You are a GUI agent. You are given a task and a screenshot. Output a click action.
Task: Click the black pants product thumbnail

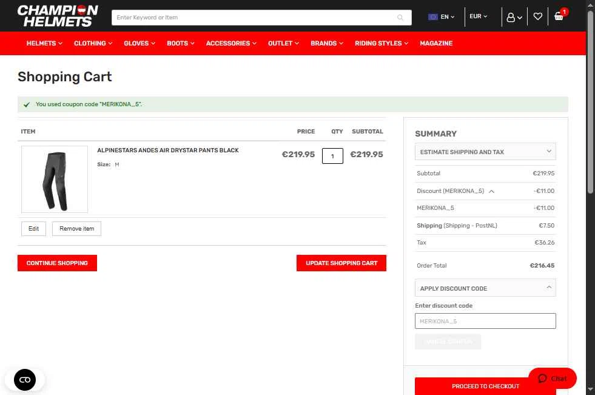click(x=55, y=179)
